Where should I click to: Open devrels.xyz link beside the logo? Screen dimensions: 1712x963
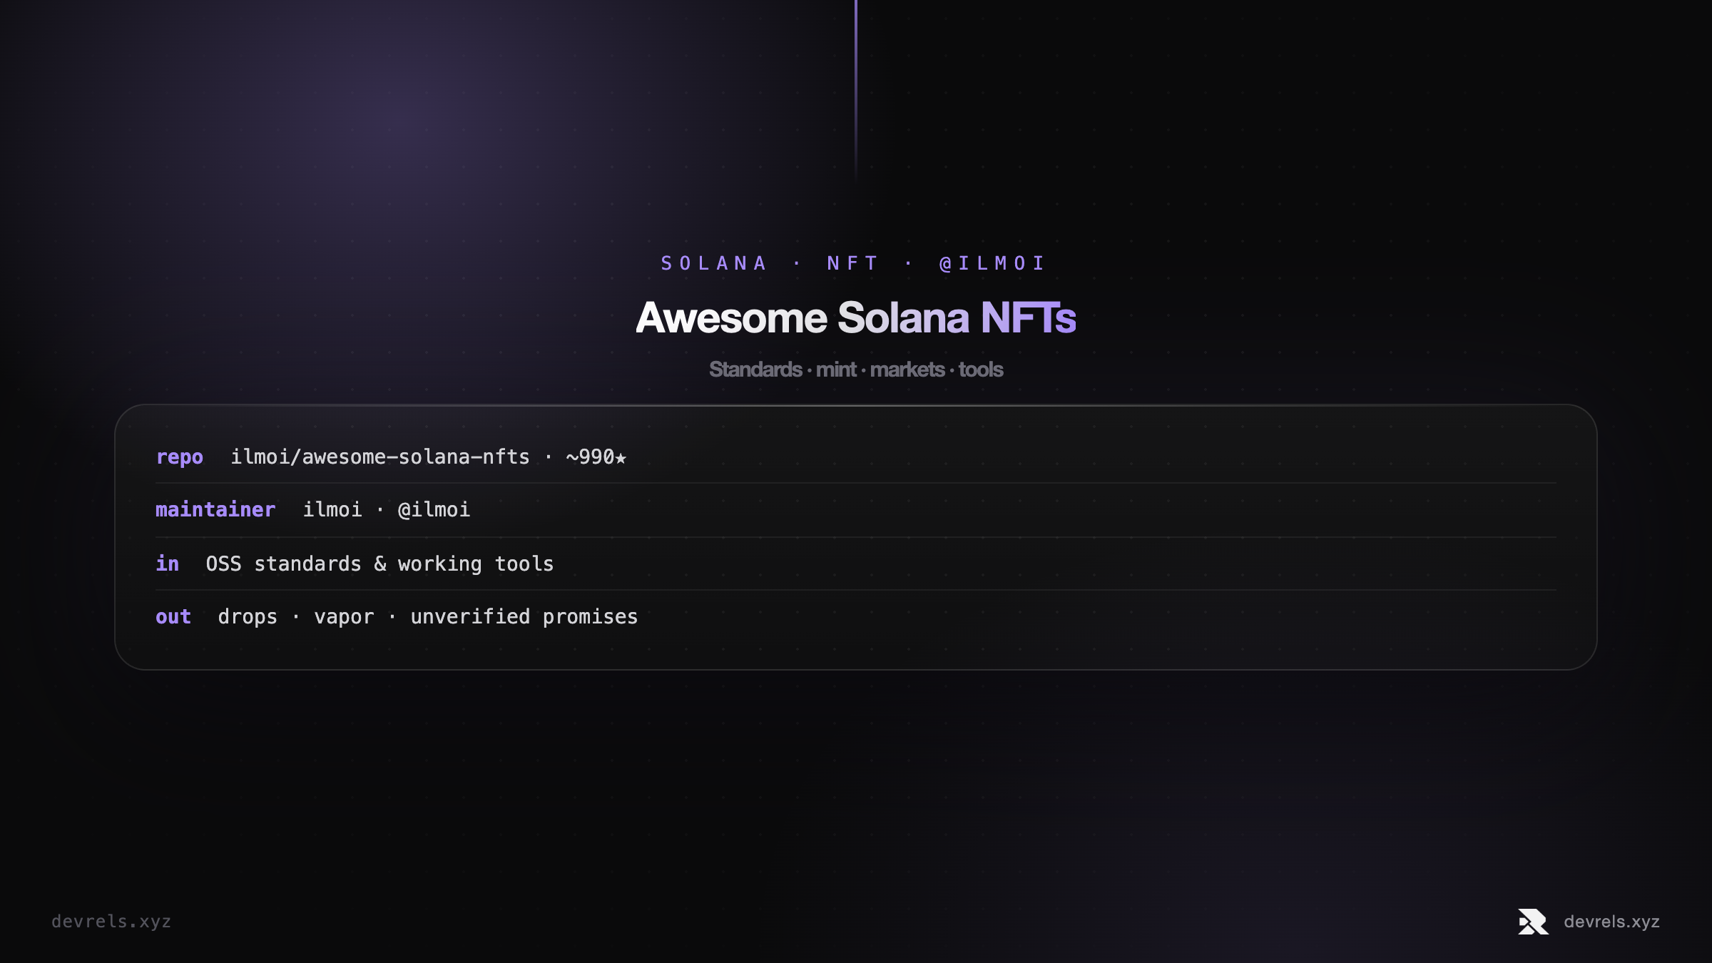point(1611,922)
